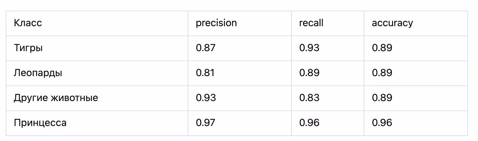Select Принцесса recall value 0.96

click(309, 123)
